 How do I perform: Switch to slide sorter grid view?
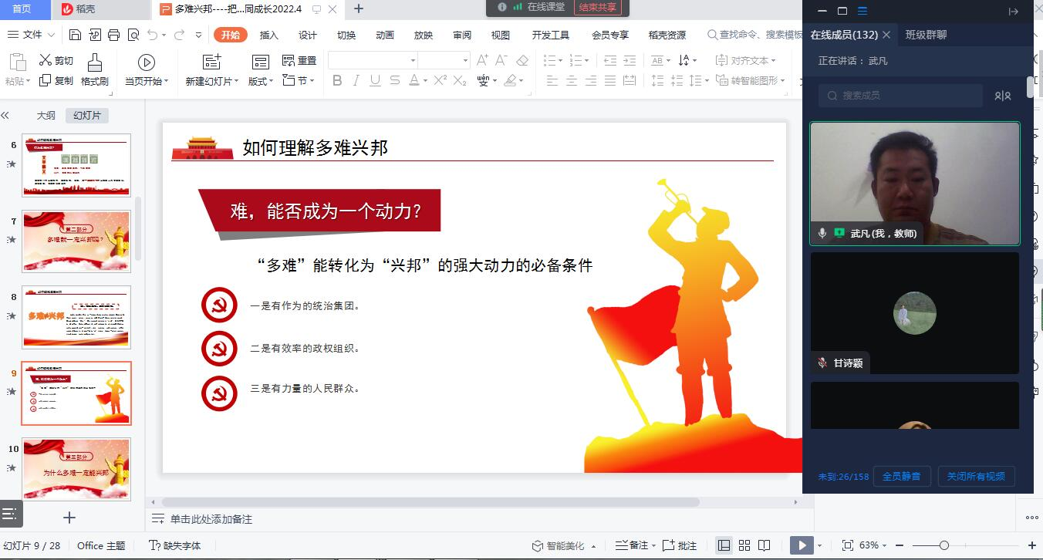tap(744, 545)
